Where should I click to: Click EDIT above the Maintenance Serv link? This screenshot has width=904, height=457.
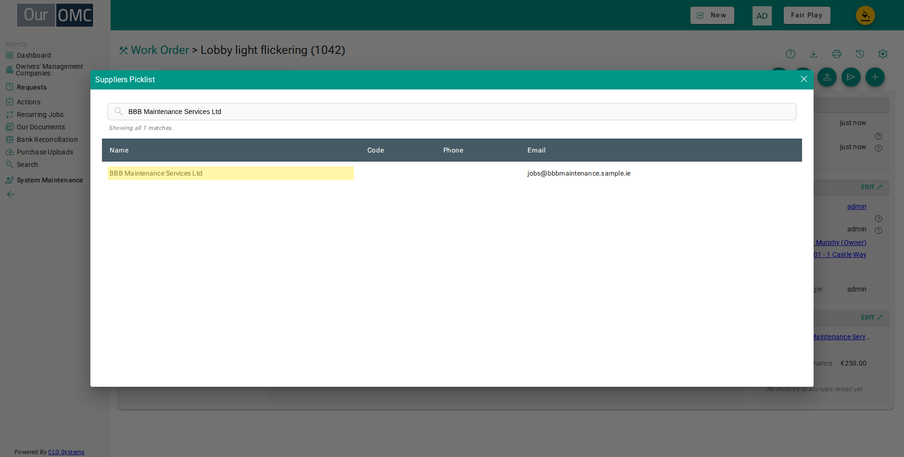point(871,317)
